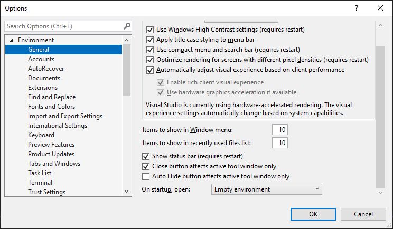Open the Accounts options page
The width and height of the screenshot is (393, 229).
41,59
